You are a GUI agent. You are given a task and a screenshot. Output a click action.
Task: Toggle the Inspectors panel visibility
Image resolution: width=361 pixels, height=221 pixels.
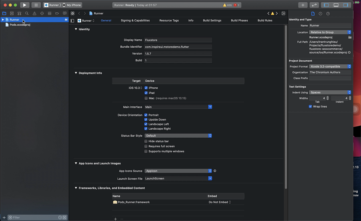(346, 5)
